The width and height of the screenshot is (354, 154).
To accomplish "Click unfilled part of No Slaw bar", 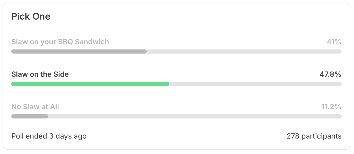I will coord(195,116).
